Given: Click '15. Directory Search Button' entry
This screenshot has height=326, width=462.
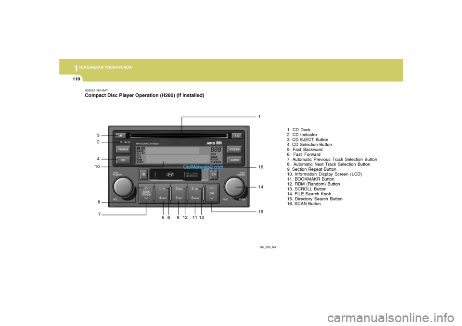Looking at the screenshot, I should [315, 199].
